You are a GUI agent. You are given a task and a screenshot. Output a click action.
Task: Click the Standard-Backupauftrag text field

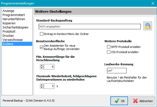(90, 26)
